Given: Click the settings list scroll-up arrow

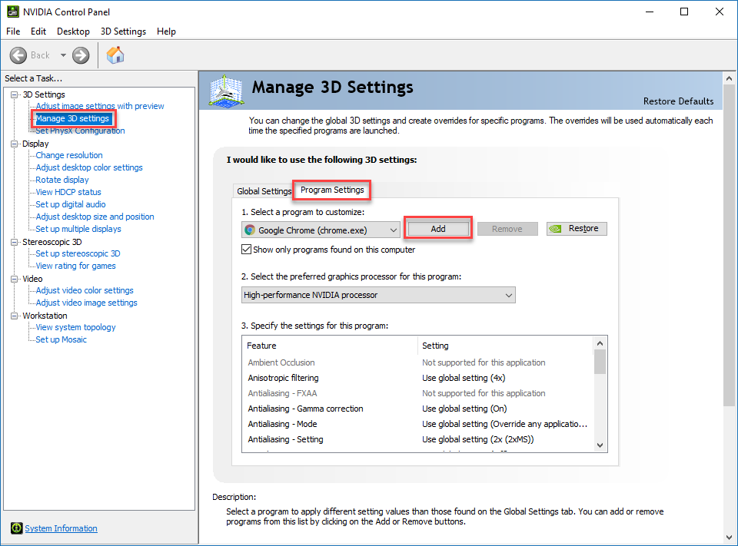Looking at the screenshot, I should pyautogui.click(x=600, y=343).
